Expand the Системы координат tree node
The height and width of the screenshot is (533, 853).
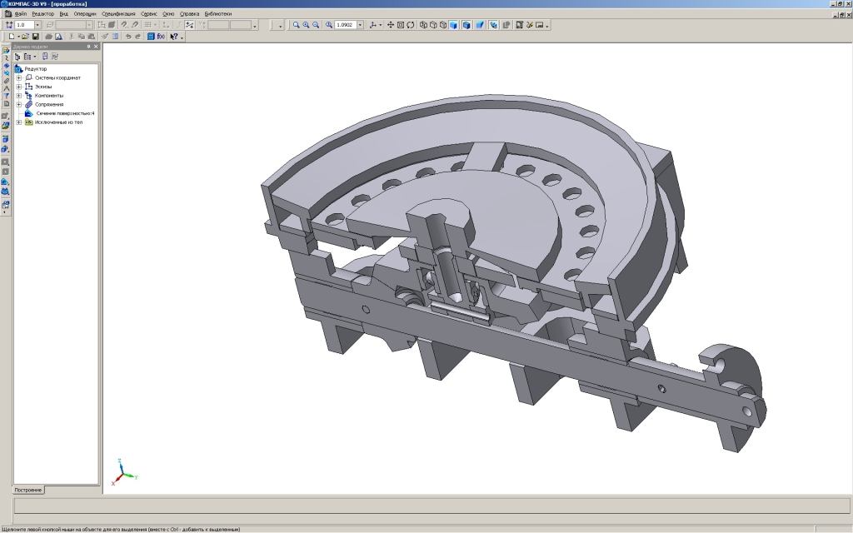(18, 77)
